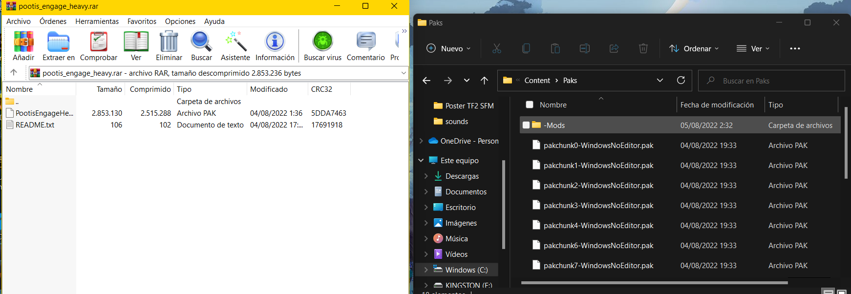
Task: Click Explorer's forward arrow
Action: point(448,81)
